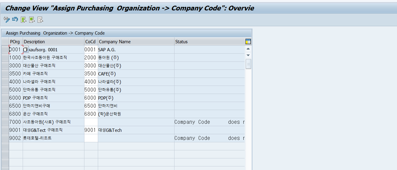Click the description 'kaufsorg. 0001'
This screenshot has height=170, width=397.
pyautogui.click(x=43, y=50)
